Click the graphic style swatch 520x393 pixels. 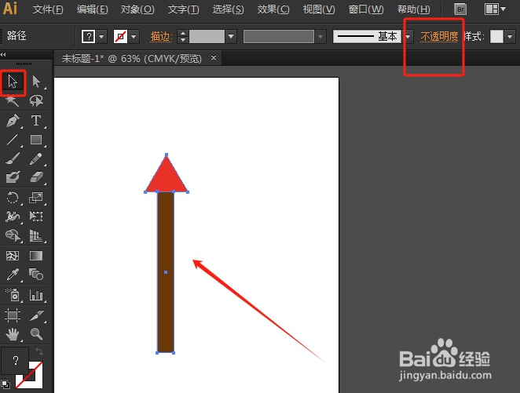496,36
